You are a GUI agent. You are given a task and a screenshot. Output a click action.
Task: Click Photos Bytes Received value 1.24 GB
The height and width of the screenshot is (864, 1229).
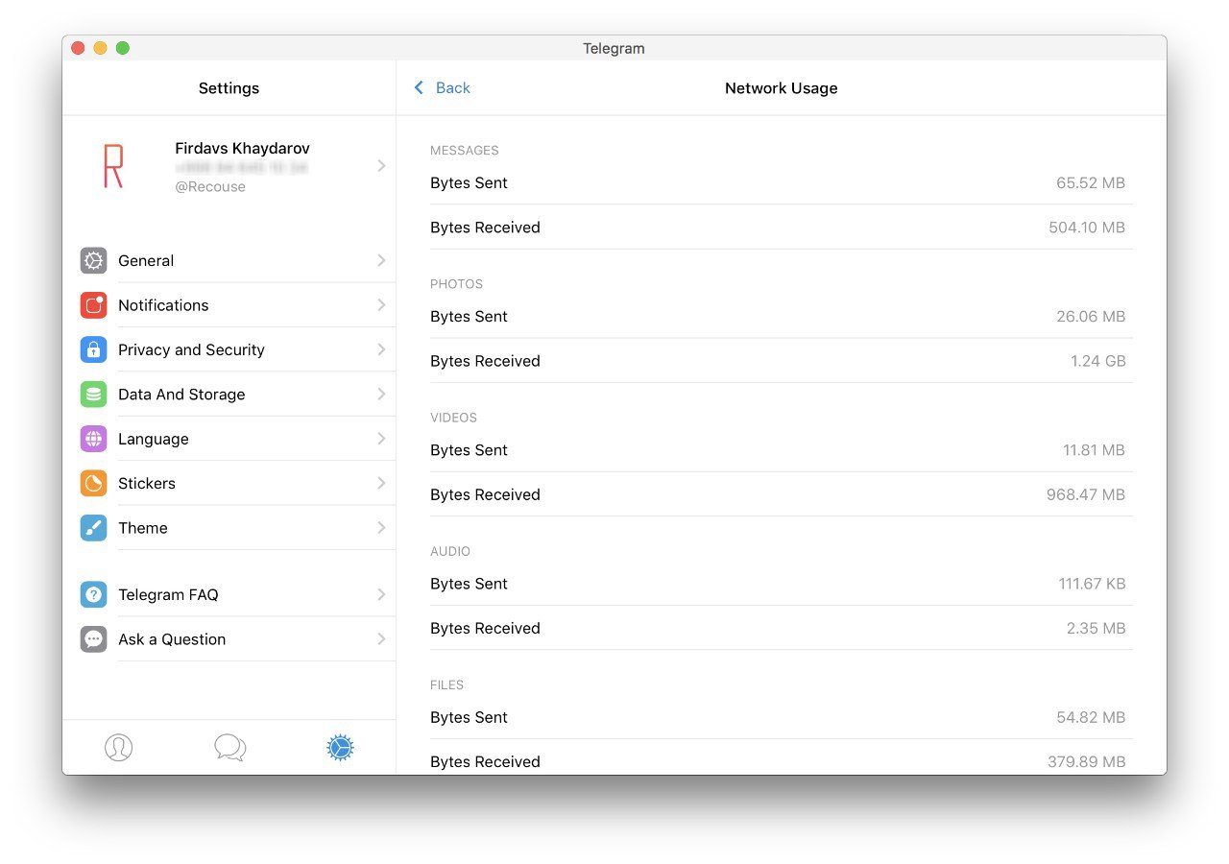[1098, 361]
